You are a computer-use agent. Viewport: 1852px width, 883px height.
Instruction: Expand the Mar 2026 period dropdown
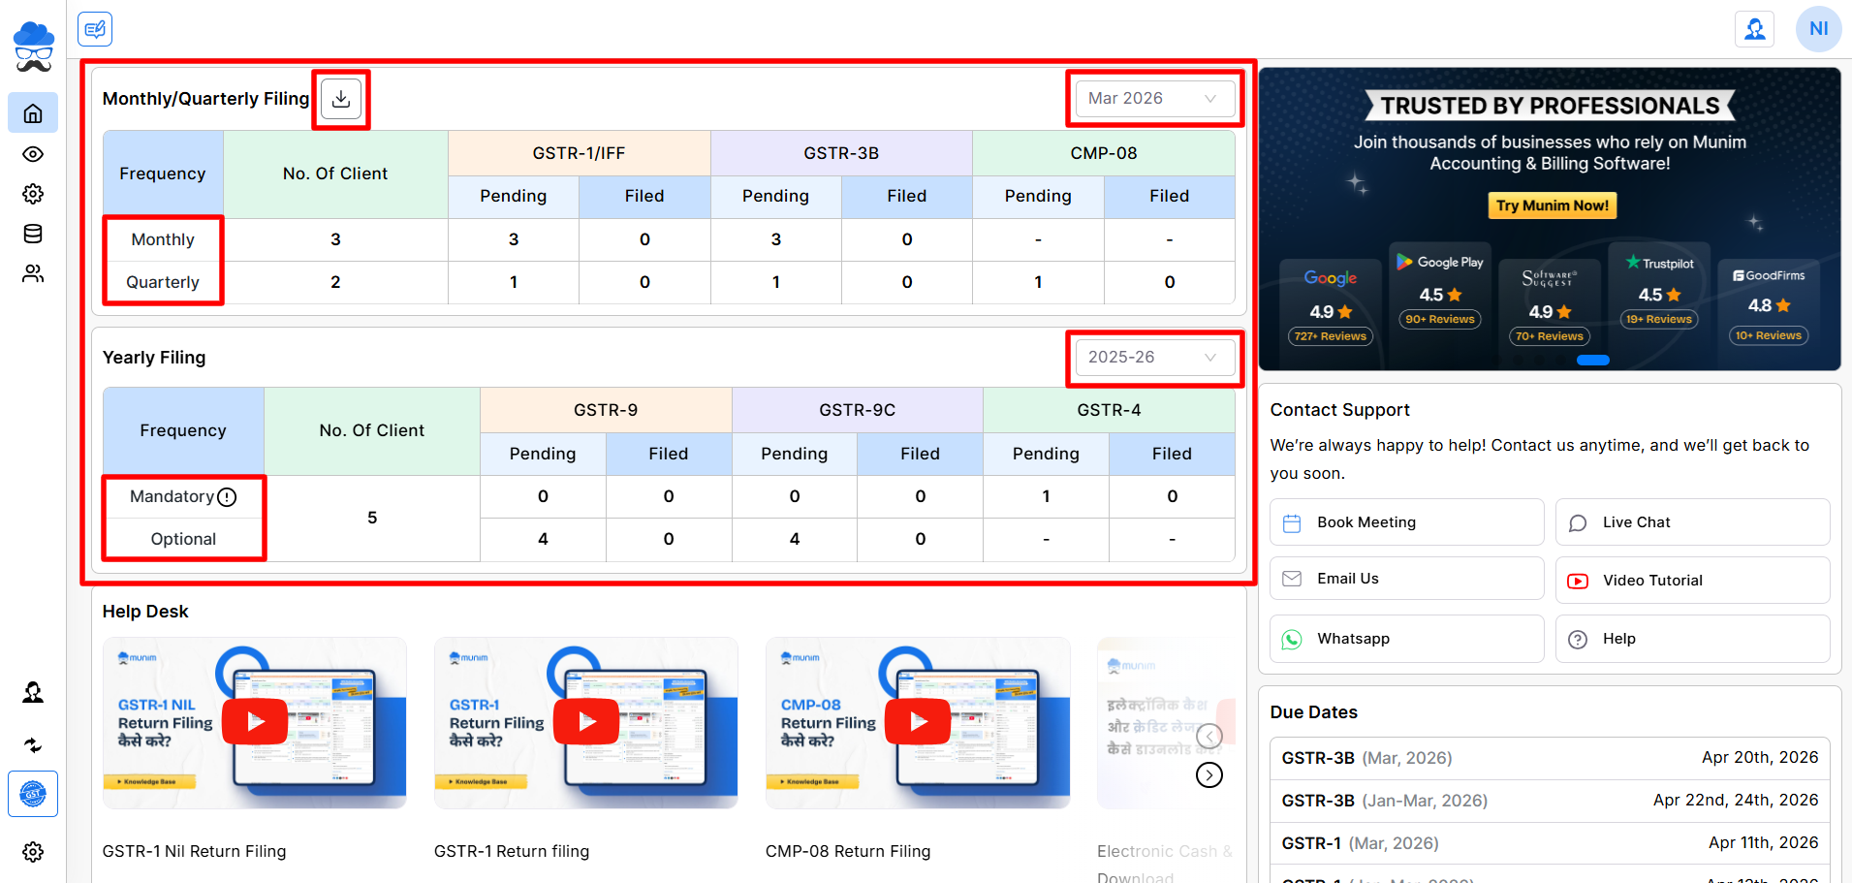1153,99
